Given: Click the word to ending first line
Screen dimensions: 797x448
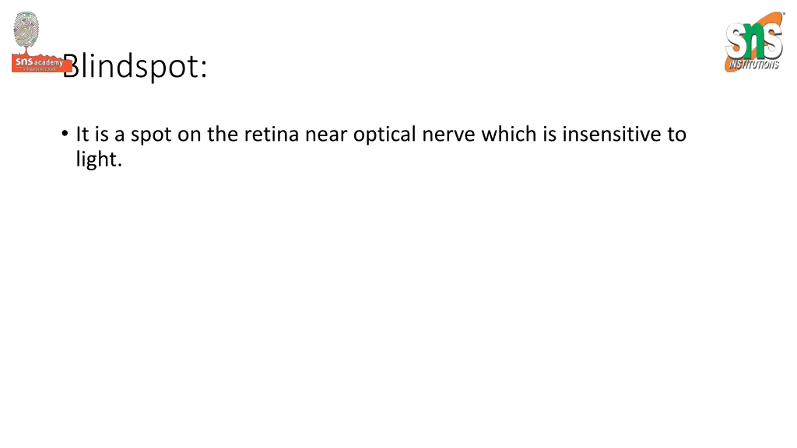Looking at the screenshot, I should pos(677,135).
